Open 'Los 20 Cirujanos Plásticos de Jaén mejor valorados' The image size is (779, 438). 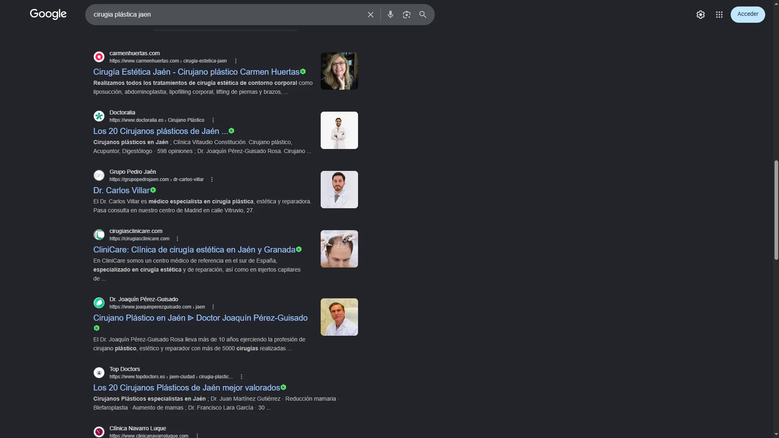(186, 388)
